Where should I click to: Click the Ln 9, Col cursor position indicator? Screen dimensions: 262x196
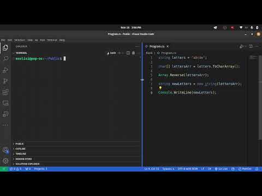[x=152, y=169]
